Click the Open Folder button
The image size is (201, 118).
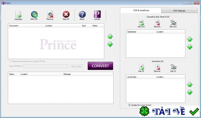pyautogui.click(x=77, y=66)
